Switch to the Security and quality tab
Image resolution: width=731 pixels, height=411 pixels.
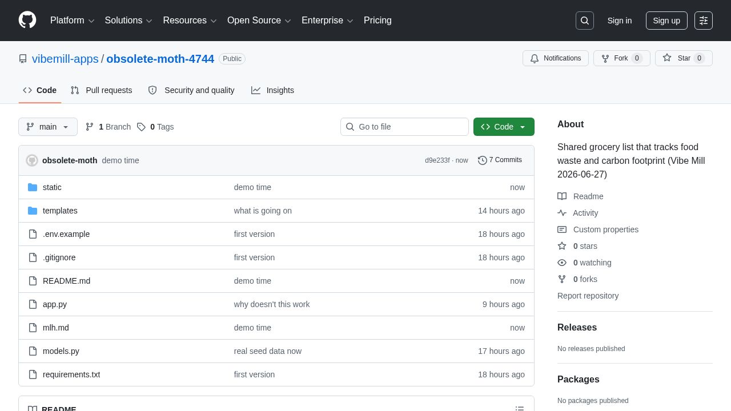191,90
